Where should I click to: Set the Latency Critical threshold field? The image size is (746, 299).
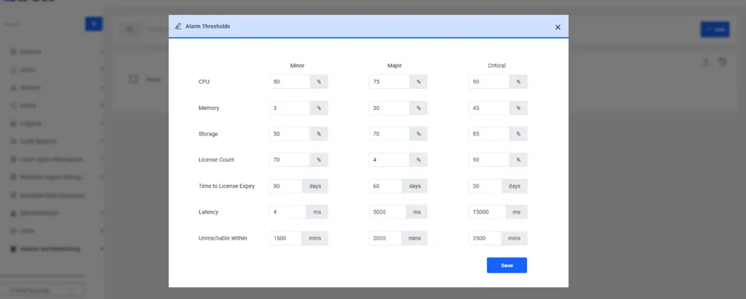click(x=487, y=212)
